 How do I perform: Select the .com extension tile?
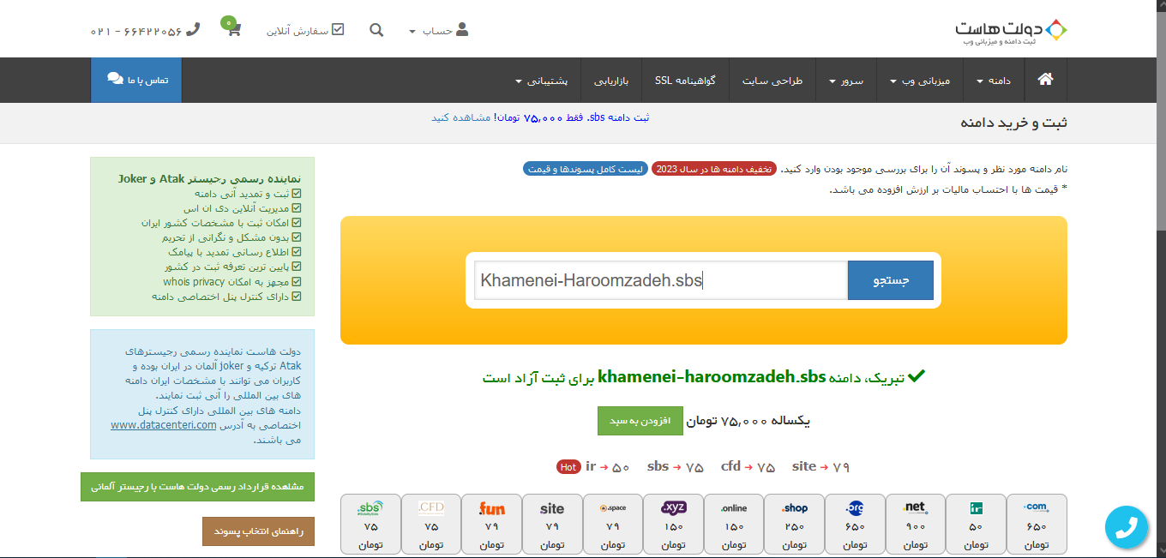pyautogui.click(x=1037, y=524)
